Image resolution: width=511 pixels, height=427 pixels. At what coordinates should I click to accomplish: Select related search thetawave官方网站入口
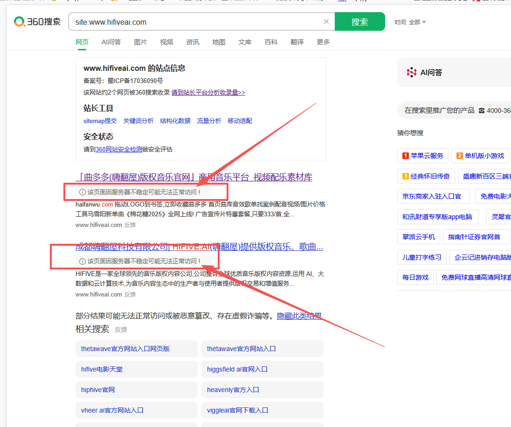(262, 349)
